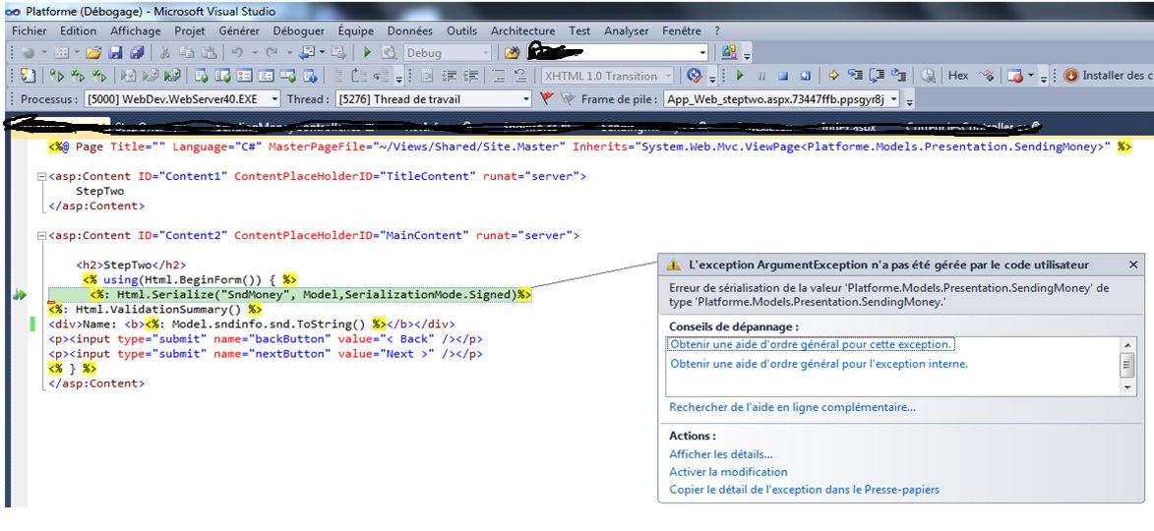Collapse the Content2 asp:Content block
Viewport: 1154px width, 531px height.
pyautogui.click(x=40, y=236)
